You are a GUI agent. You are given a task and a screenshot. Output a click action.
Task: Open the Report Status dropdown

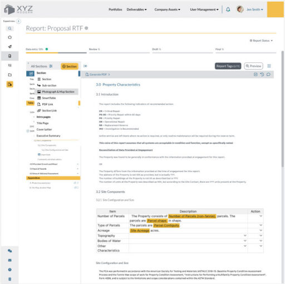coord(261,41)
